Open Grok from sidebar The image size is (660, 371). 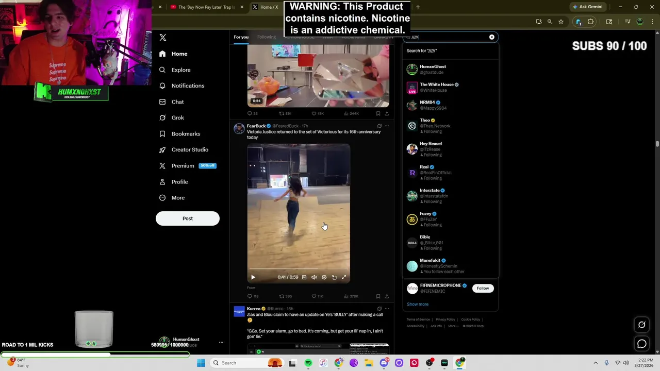[171, 117]
